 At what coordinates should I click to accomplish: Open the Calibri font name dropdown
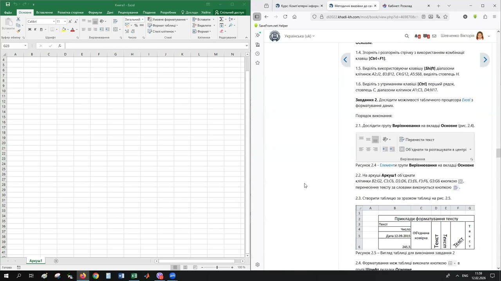(54, 21)
